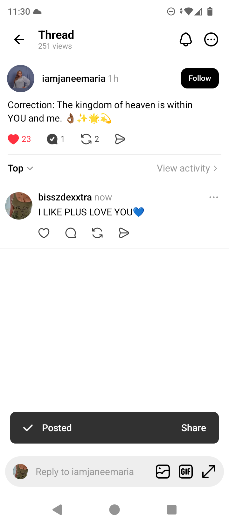This screenshot has height=525, width=229.
Task: Expand the reply composer to full screen
Action: (x=209, y=472)
